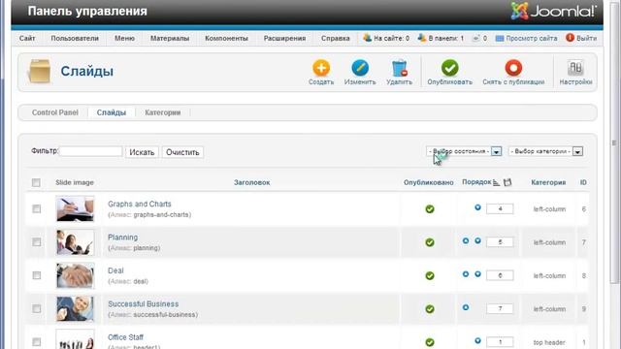Open the Successful Business slide link

click(x=143, y=303)
